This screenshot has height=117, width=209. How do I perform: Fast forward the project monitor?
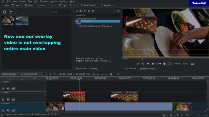coord(160,64)
